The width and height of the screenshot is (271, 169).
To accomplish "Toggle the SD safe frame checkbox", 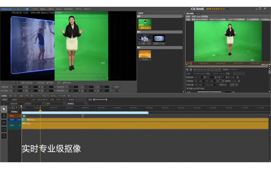I will click(x=35, y=83).
